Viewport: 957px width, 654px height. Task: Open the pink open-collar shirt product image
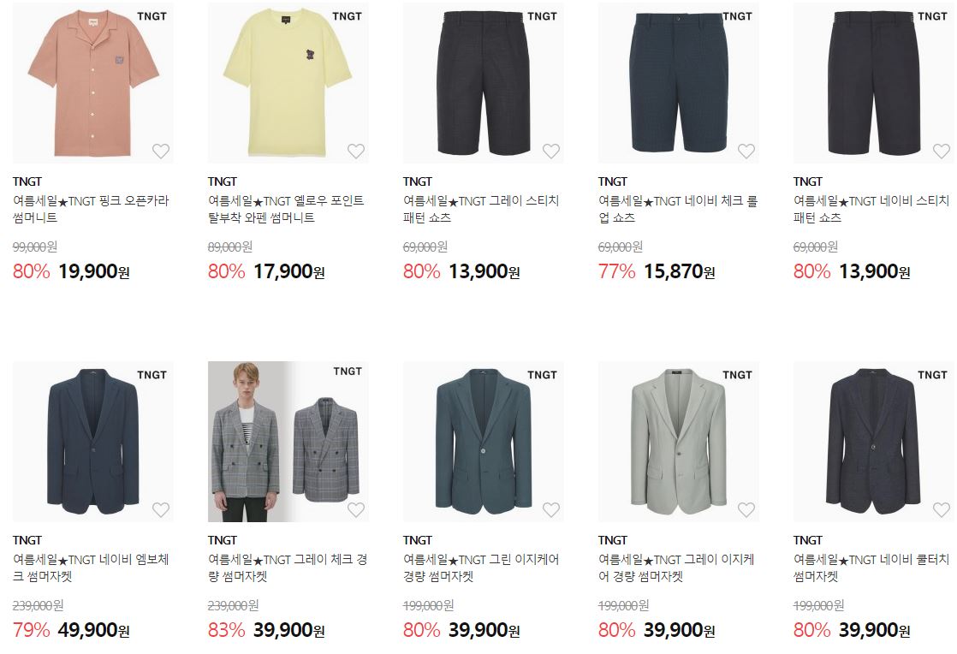92,83
